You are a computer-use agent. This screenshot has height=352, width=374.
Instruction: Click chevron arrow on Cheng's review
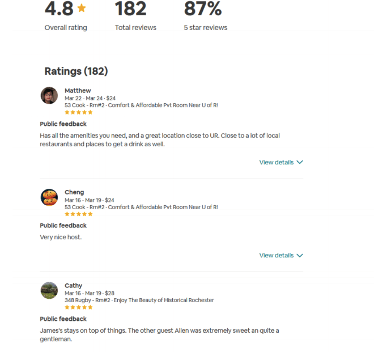(300, 255)
